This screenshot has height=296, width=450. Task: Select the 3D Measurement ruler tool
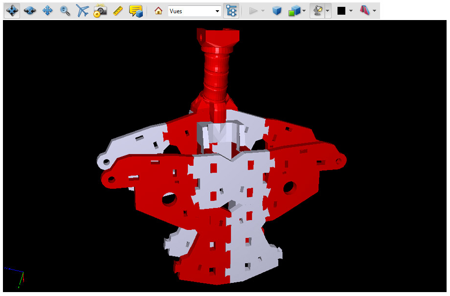point(117,10)
